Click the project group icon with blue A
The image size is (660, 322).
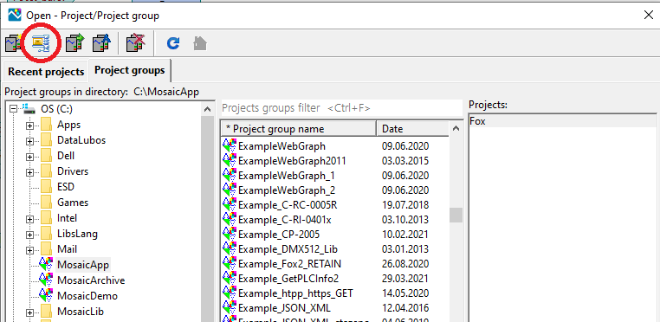pos(101,43)
